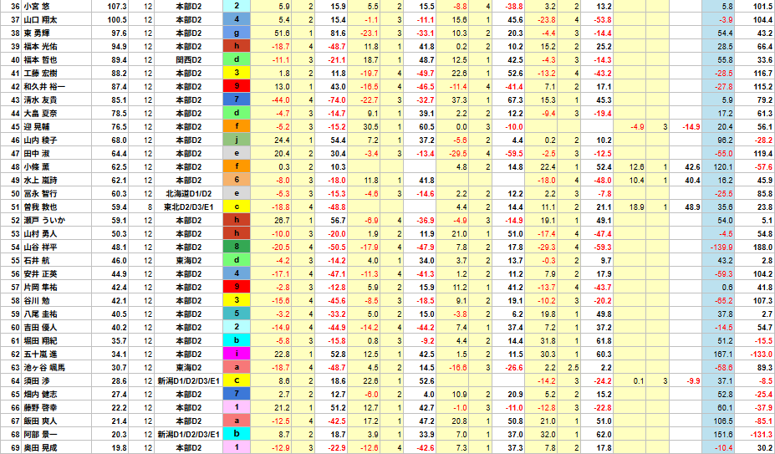Click the name 迎 晃輔
This screenshot has width=775, height=454.
pos(37,127)
